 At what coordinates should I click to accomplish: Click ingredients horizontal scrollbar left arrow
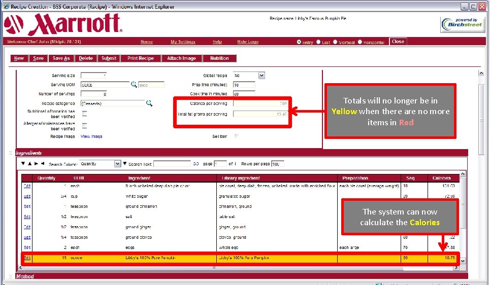tap(21, 268)
